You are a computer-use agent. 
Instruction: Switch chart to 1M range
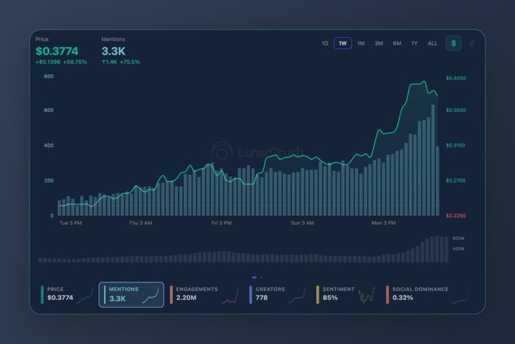[360, 43]
